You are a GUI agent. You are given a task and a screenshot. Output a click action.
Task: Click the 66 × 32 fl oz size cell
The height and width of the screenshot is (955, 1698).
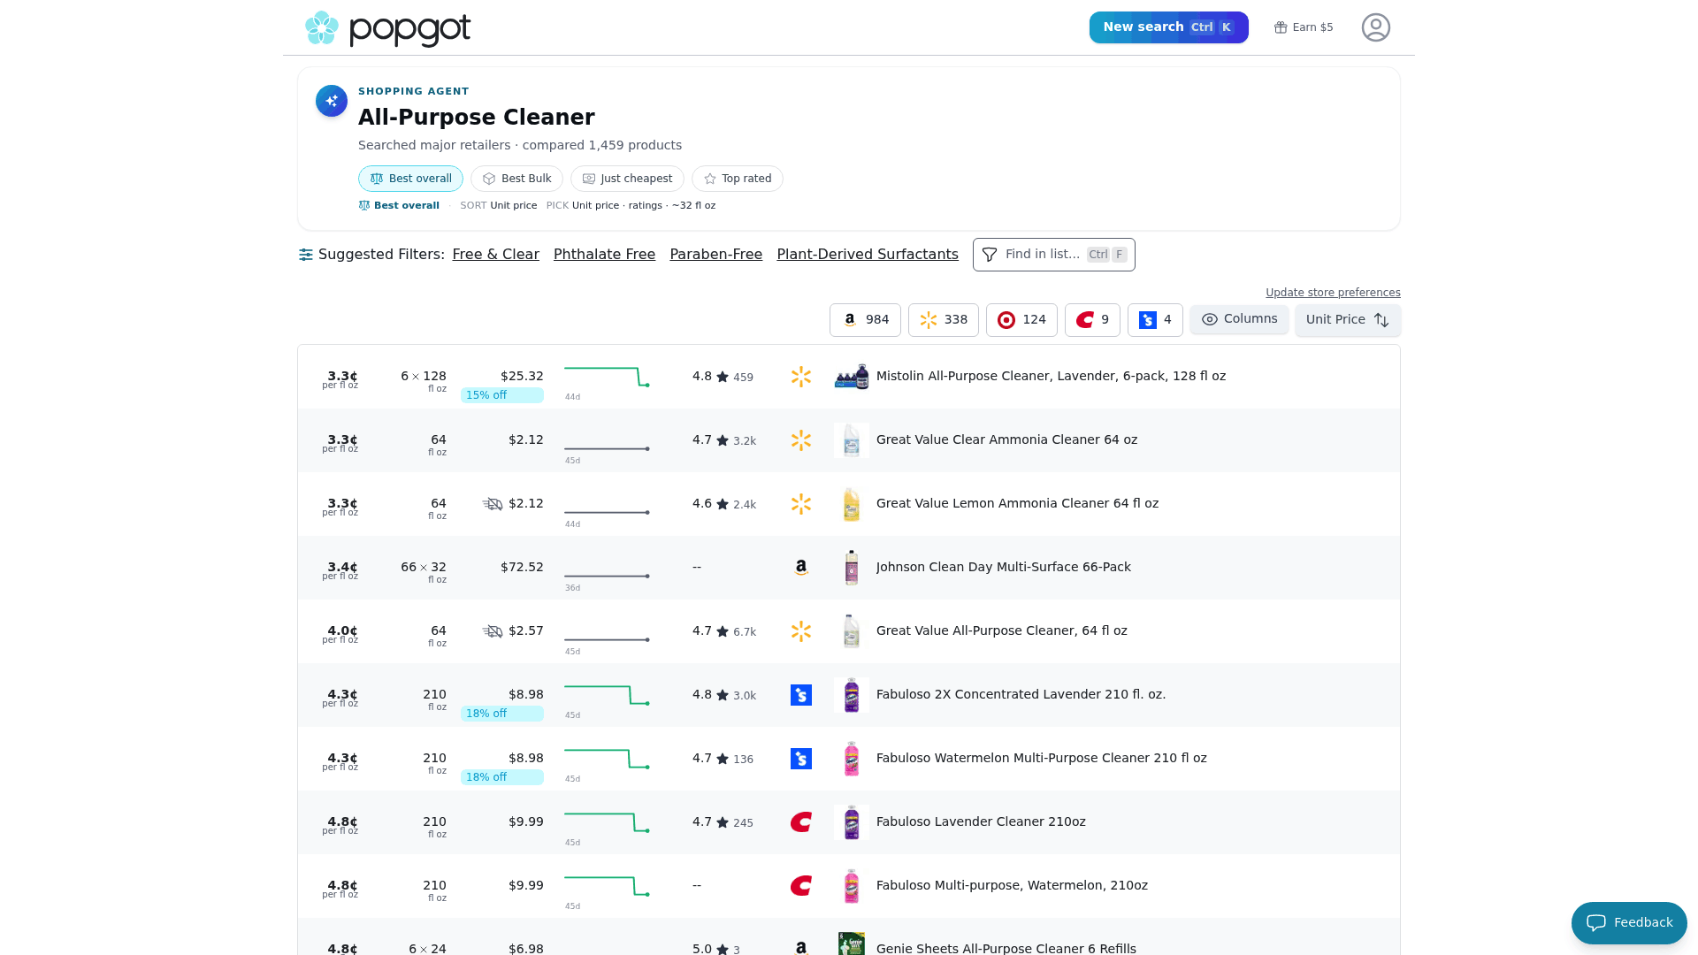(424, 571)
